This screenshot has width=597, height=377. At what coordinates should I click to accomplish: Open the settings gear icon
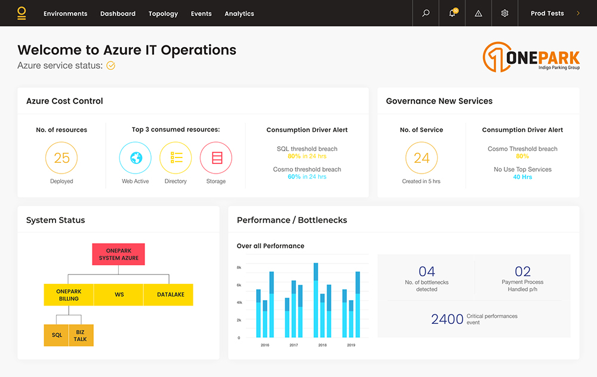(x=504, y=13)
